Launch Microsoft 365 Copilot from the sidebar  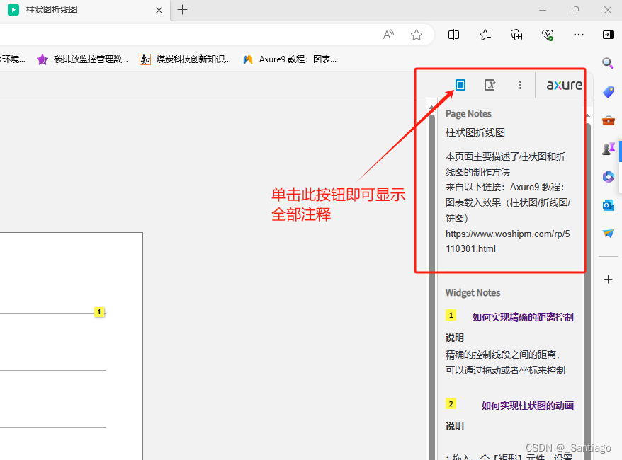pyautogui.click(x=608, y=177)
